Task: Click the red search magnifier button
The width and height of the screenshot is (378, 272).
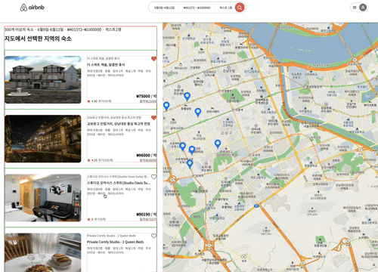Action: pyautogui.click(x=240, y=8)
